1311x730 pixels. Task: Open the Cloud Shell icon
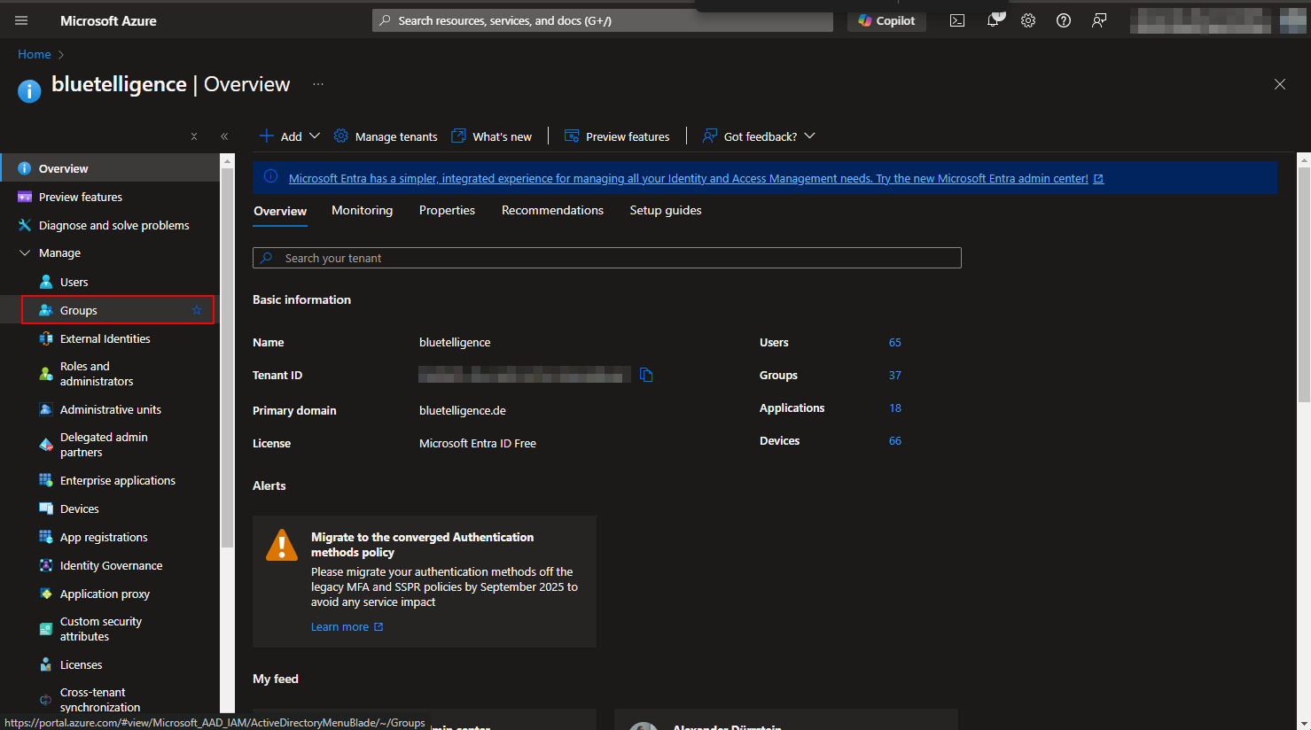[957, 20]
